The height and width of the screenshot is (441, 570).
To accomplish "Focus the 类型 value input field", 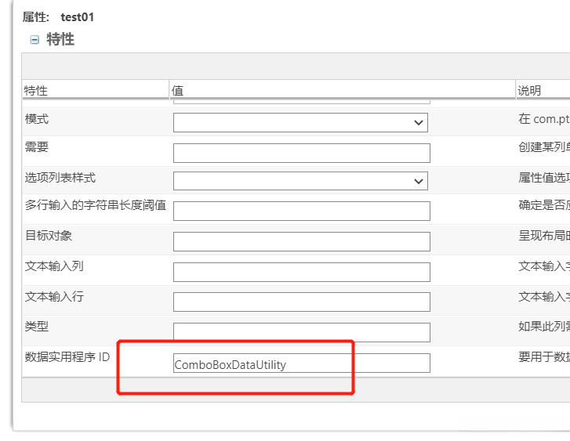I will pos(301,332).
